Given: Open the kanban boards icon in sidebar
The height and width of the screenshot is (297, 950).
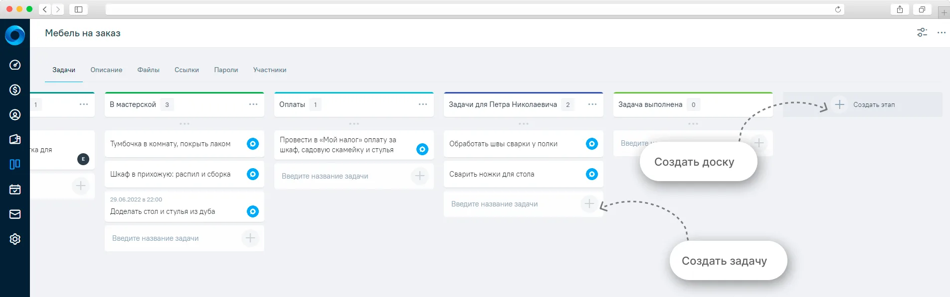Looking at the screenshot, I should click(x=15, y=164).
